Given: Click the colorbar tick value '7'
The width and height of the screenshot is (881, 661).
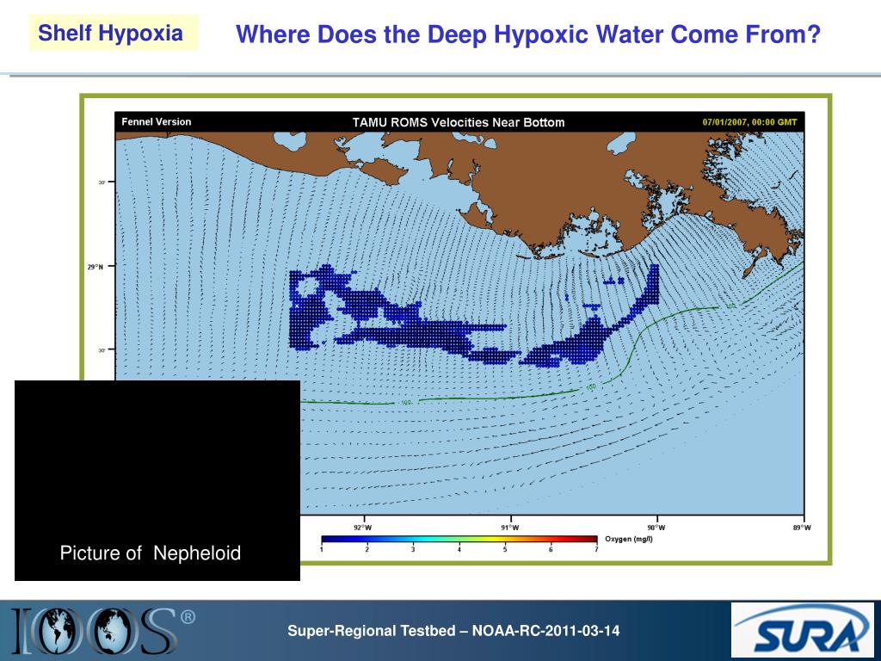Looking at the screenshot, I should pyautogui.click(x=596, y=549).
